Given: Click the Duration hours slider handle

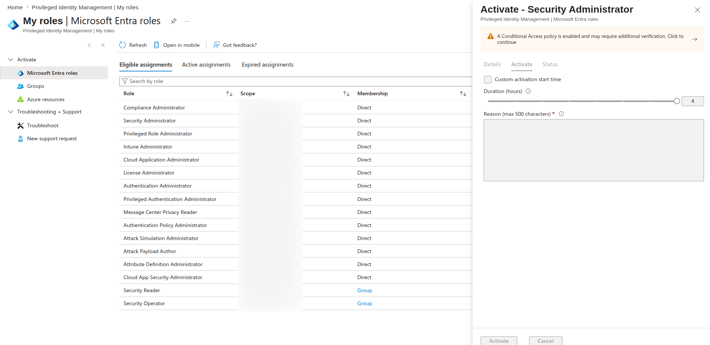Looking at the screenshot, I should pyautogui.click(x=677, y=101).
